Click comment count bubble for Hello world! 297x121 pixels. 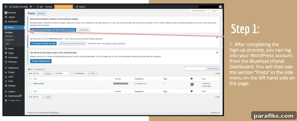pyautogui.click(x=192, y=84)
